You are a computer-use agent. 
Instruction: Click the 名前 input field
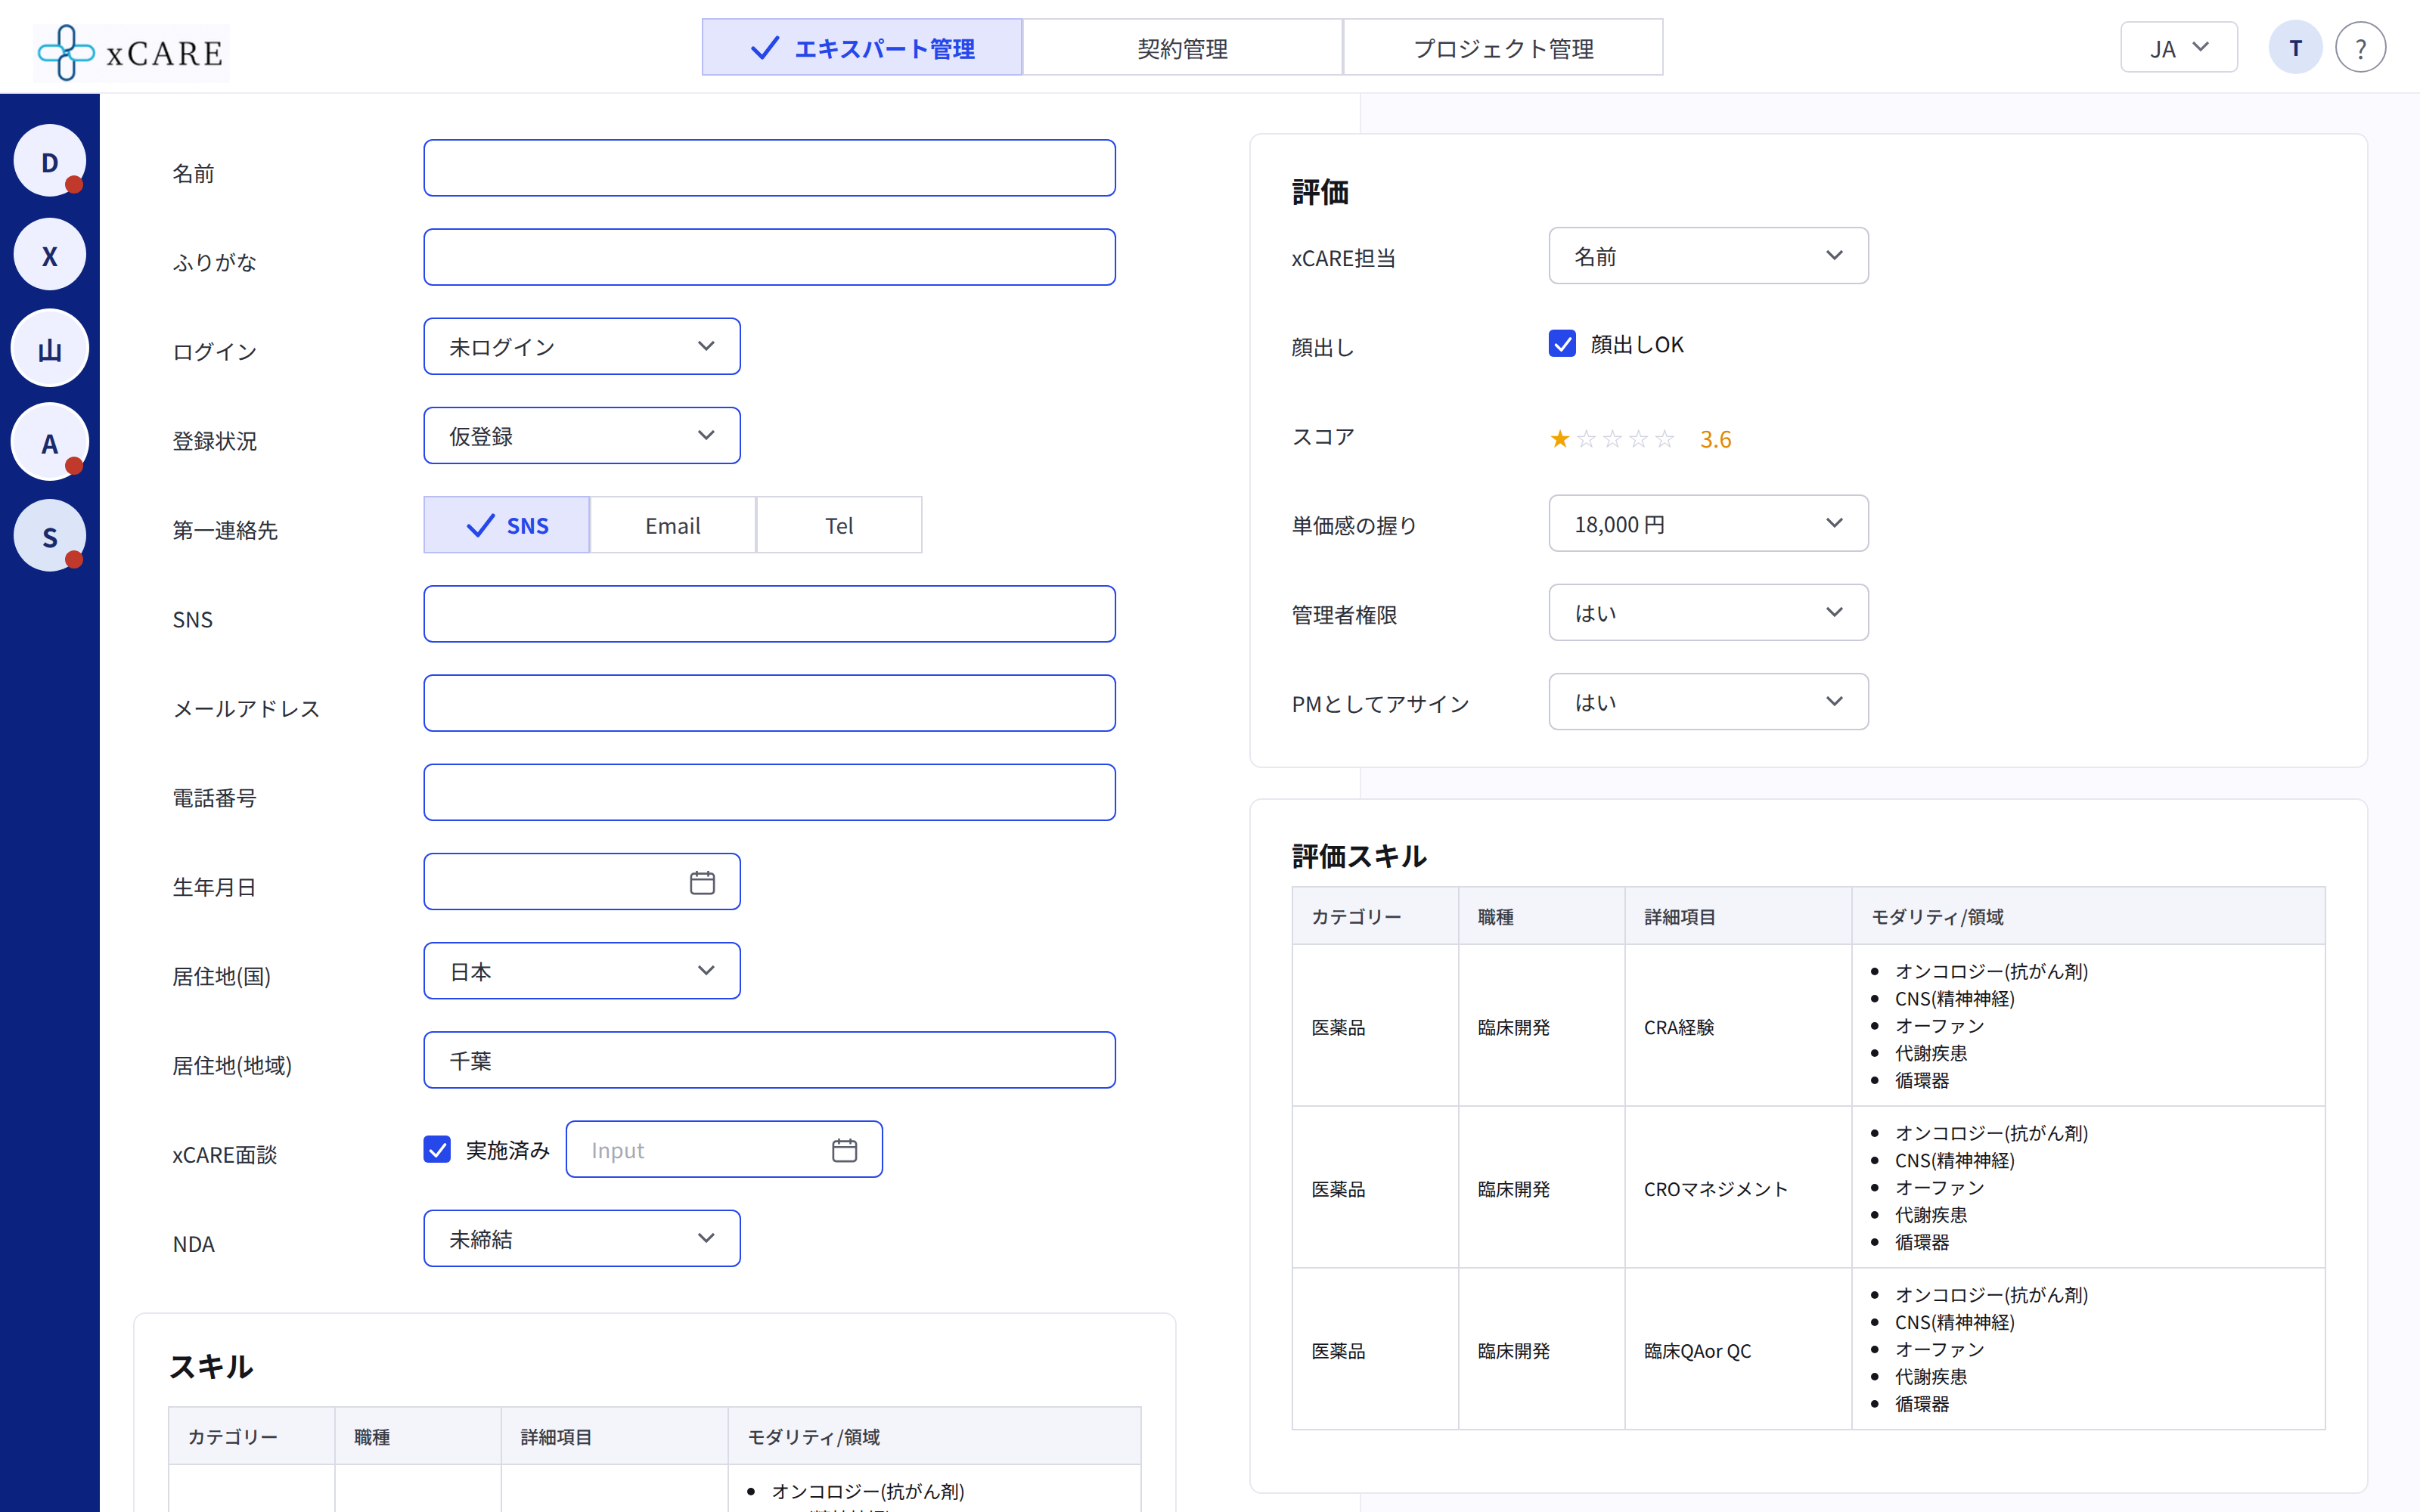tap(769, 168)
